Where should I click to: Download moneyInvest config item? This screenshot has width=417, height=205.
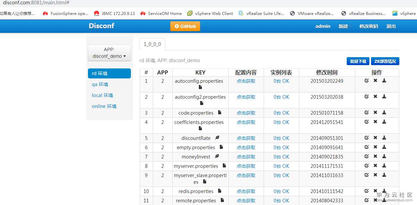(384, 156)
